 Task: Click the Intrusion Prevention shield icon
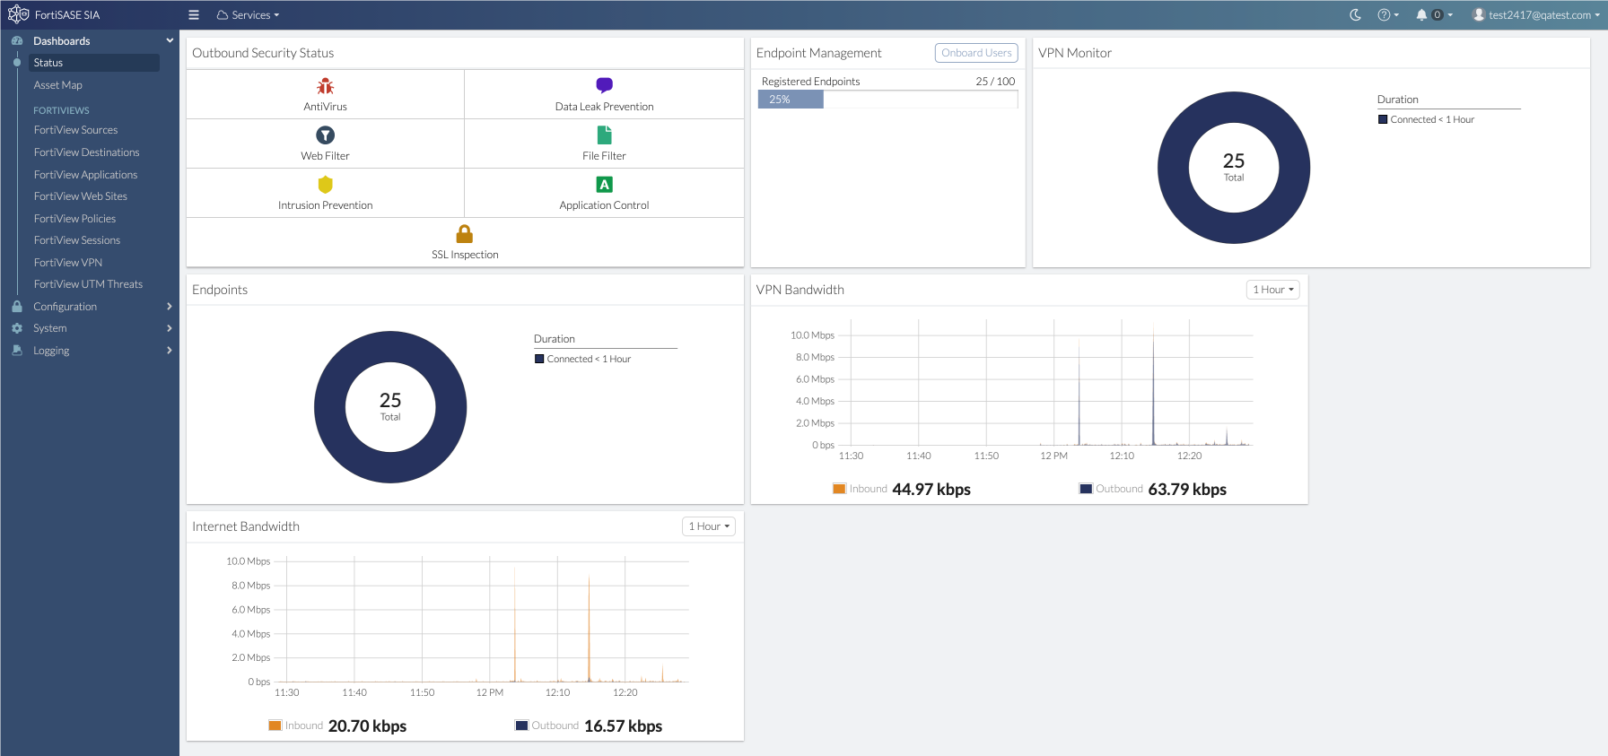tap(325, 185)
